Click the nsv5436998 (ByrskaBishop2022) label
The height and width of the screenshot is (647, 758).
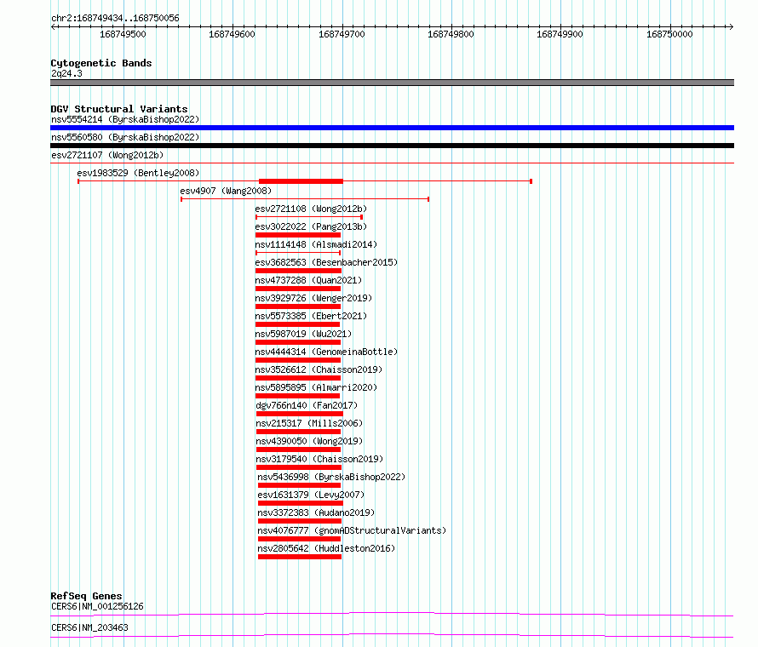[331, 477]
